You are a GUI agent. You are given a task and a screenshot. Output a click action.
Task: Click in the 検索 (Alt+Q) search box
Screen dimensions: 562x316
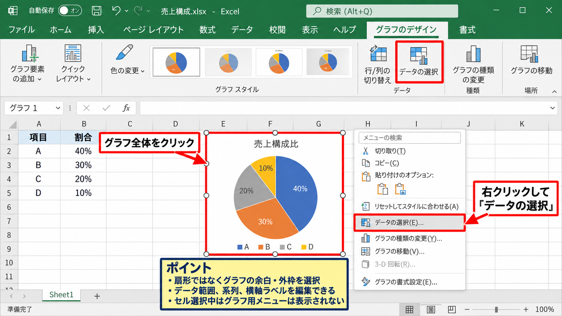coord(382,11)
